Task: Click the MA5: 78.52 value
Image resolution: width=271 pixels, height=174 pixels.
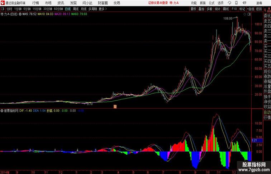Action: pos(29,14)
